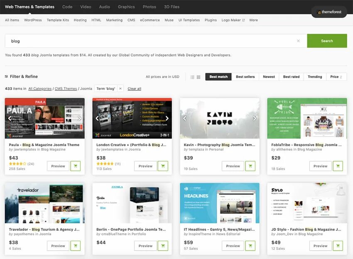Screen dimensions: 353x259
Task: Remove the Term 'blog' filter
Action: pyautogui.click(x=120, y=88)
